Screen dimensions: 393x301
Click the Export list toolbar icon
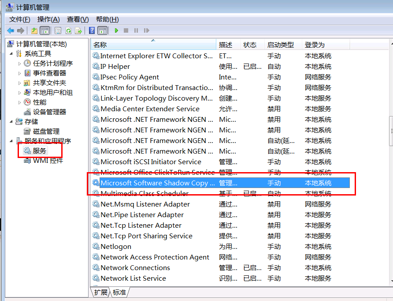[x=78, y=30]
